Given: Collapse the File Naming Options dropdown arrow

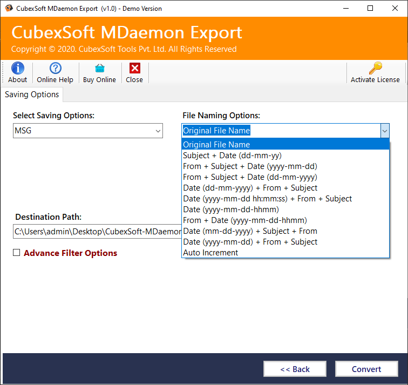Looking at the screenshot, I should coord(384,131).
